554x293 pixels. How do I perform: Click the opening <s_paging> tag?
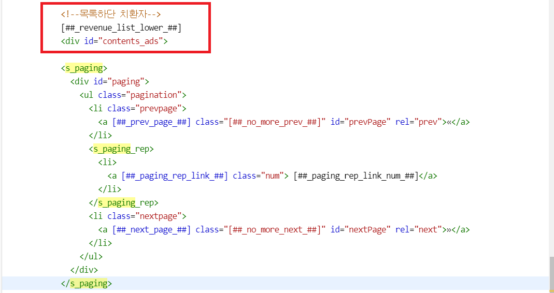tap(84, 68)
